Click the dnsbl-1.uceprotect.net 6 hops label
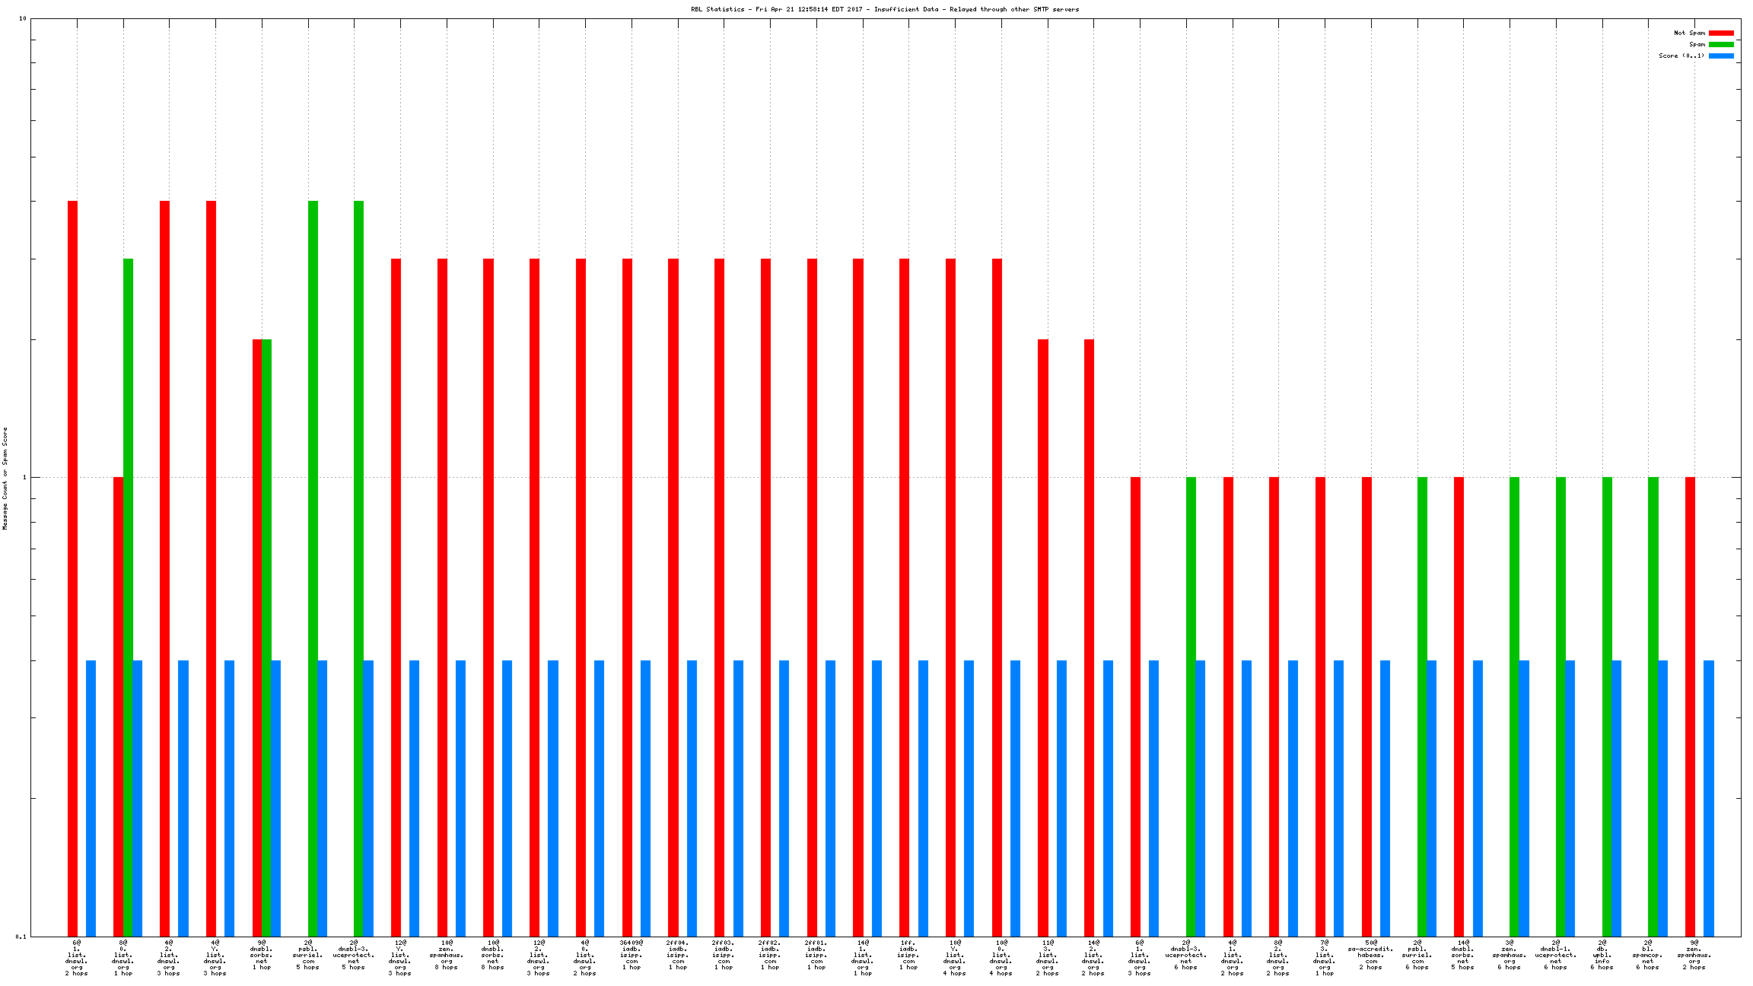This screenshot has width=1753, height=986. point(1555,955)
